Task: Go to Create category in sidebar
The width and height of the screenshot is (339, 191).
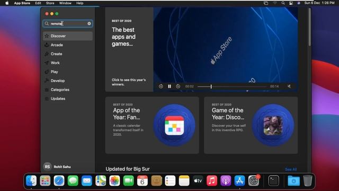Action: point(68,54)
